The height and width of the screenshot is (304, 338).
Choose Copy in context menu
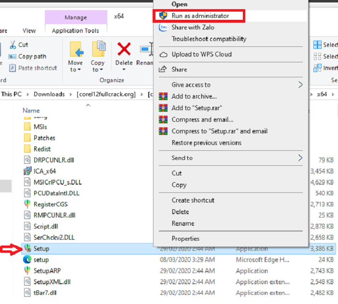click(x=179, y=185)
